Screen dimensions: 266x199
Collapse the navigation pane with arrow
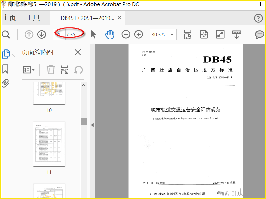coord(92,125)
